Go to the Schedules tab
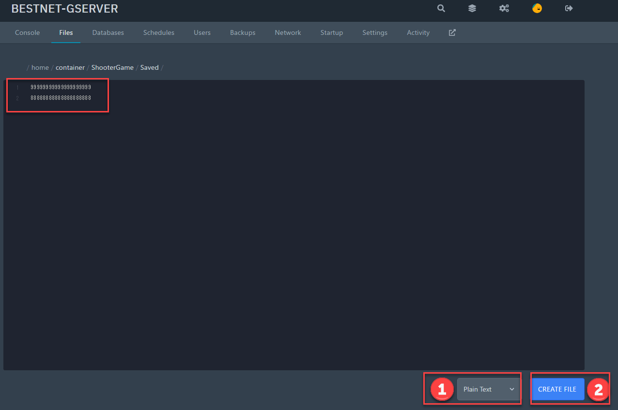The width and height of the screenshot is (618, 410). coord(159,32)
